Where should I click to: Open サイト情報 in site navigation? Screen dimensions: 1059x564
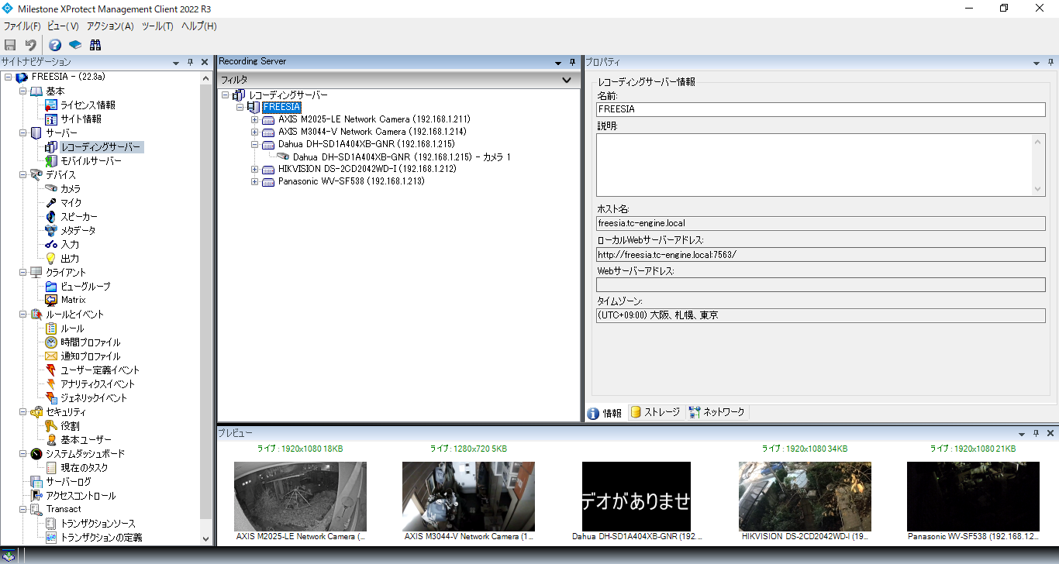click(x=81, y=119)
